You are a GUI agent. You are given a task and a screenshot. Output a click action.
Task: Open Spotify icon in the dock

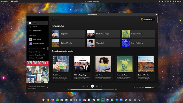(103, 100)
